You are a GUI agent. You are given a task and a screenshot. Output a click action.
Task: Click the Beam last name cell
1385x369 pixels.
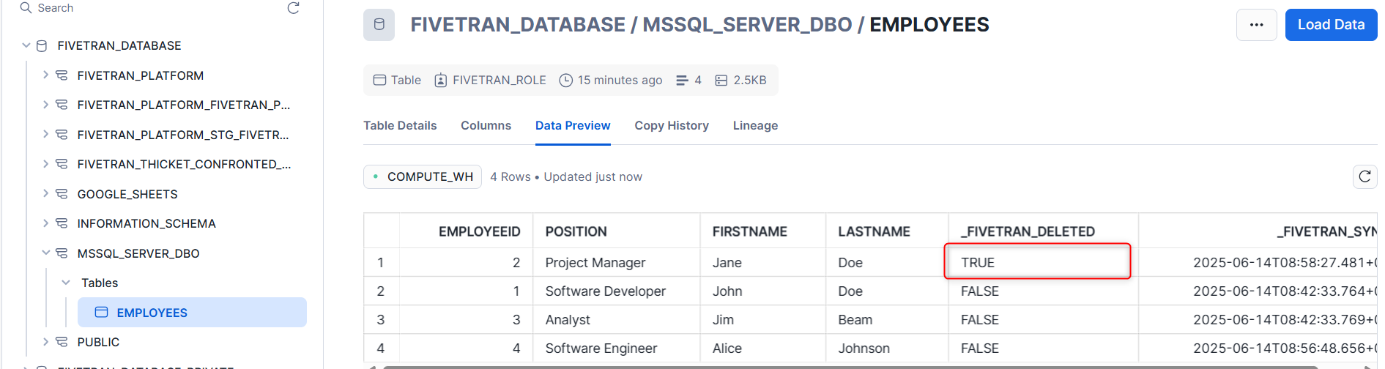tap(887, 320)
